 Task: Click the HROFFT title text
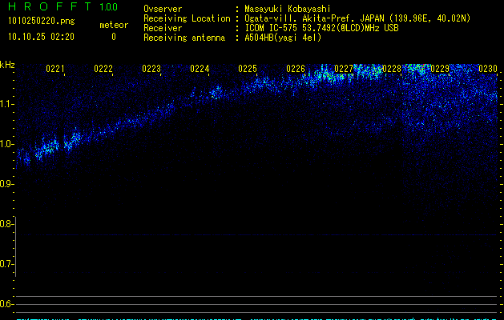(50, 6)
